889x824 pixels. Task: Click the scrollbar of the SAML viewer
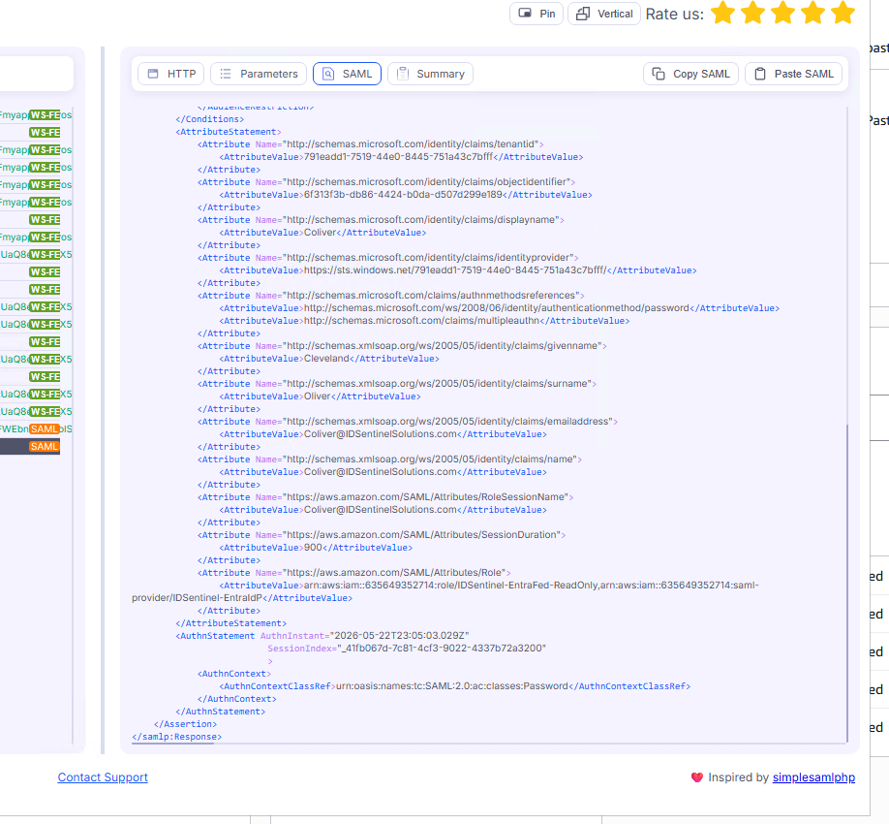tap(847, 583)
